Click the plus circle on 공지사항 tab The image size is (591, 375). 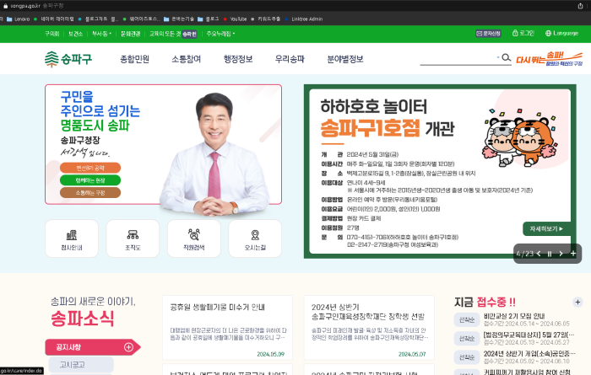click(x=128, y=347)
